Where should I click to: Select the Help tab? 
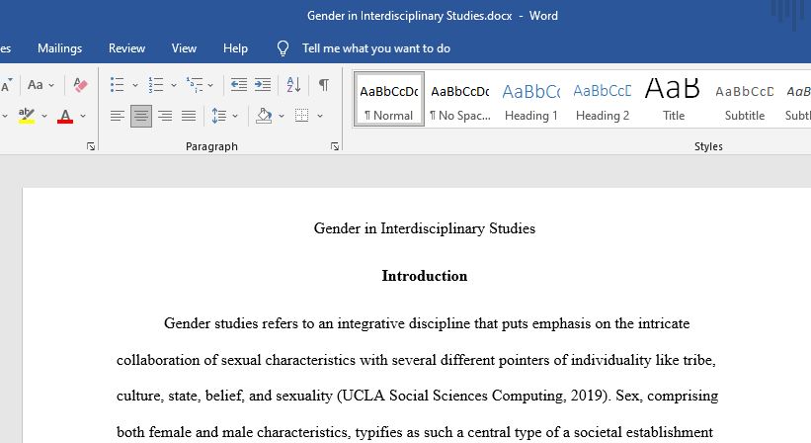[235, 48]
